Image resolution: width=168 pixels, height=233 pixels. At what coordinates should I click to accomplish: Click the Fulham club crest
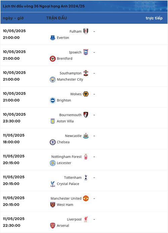86,31
